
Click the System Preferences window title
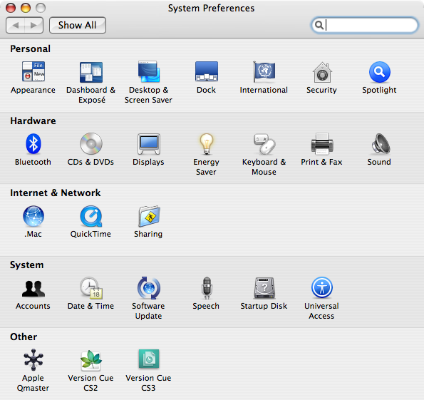(211, 8)
